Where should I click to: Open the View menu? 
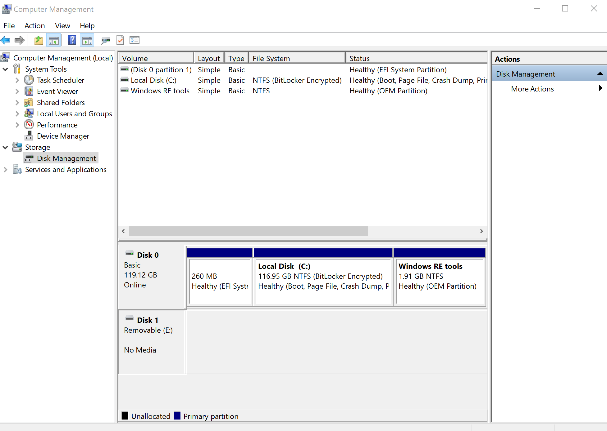[x=61, y=25]
